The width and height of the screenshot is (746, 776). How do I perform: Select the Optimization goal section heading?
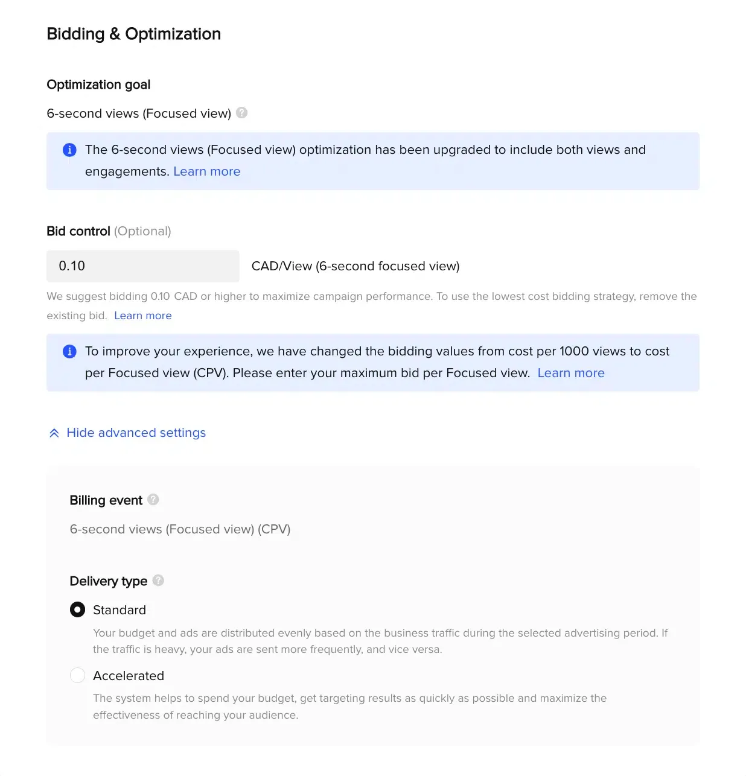coord(98,84)
